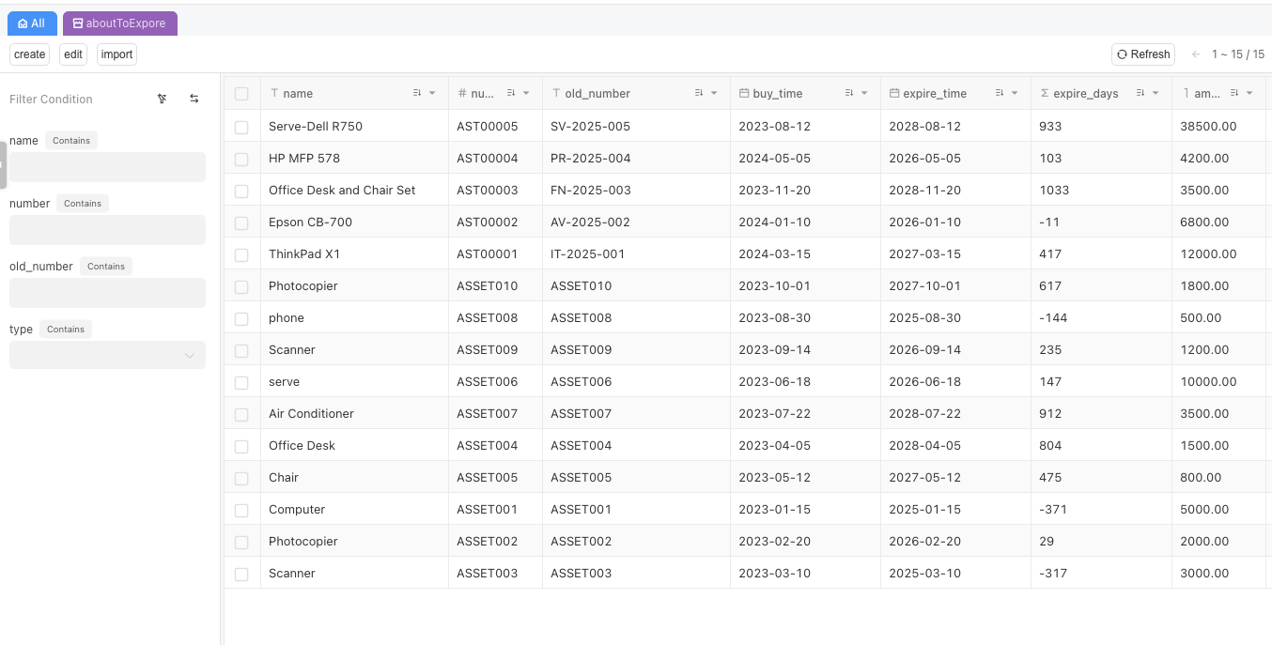The width and height of the screenshot is (1272, 645).
Task: Open the type filter dropdown
Action: 107,355
